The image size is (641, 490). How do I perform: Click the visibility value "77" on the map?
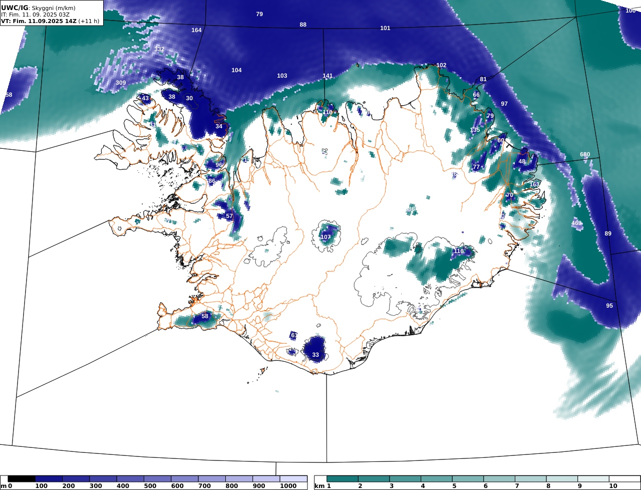point(476,167)
